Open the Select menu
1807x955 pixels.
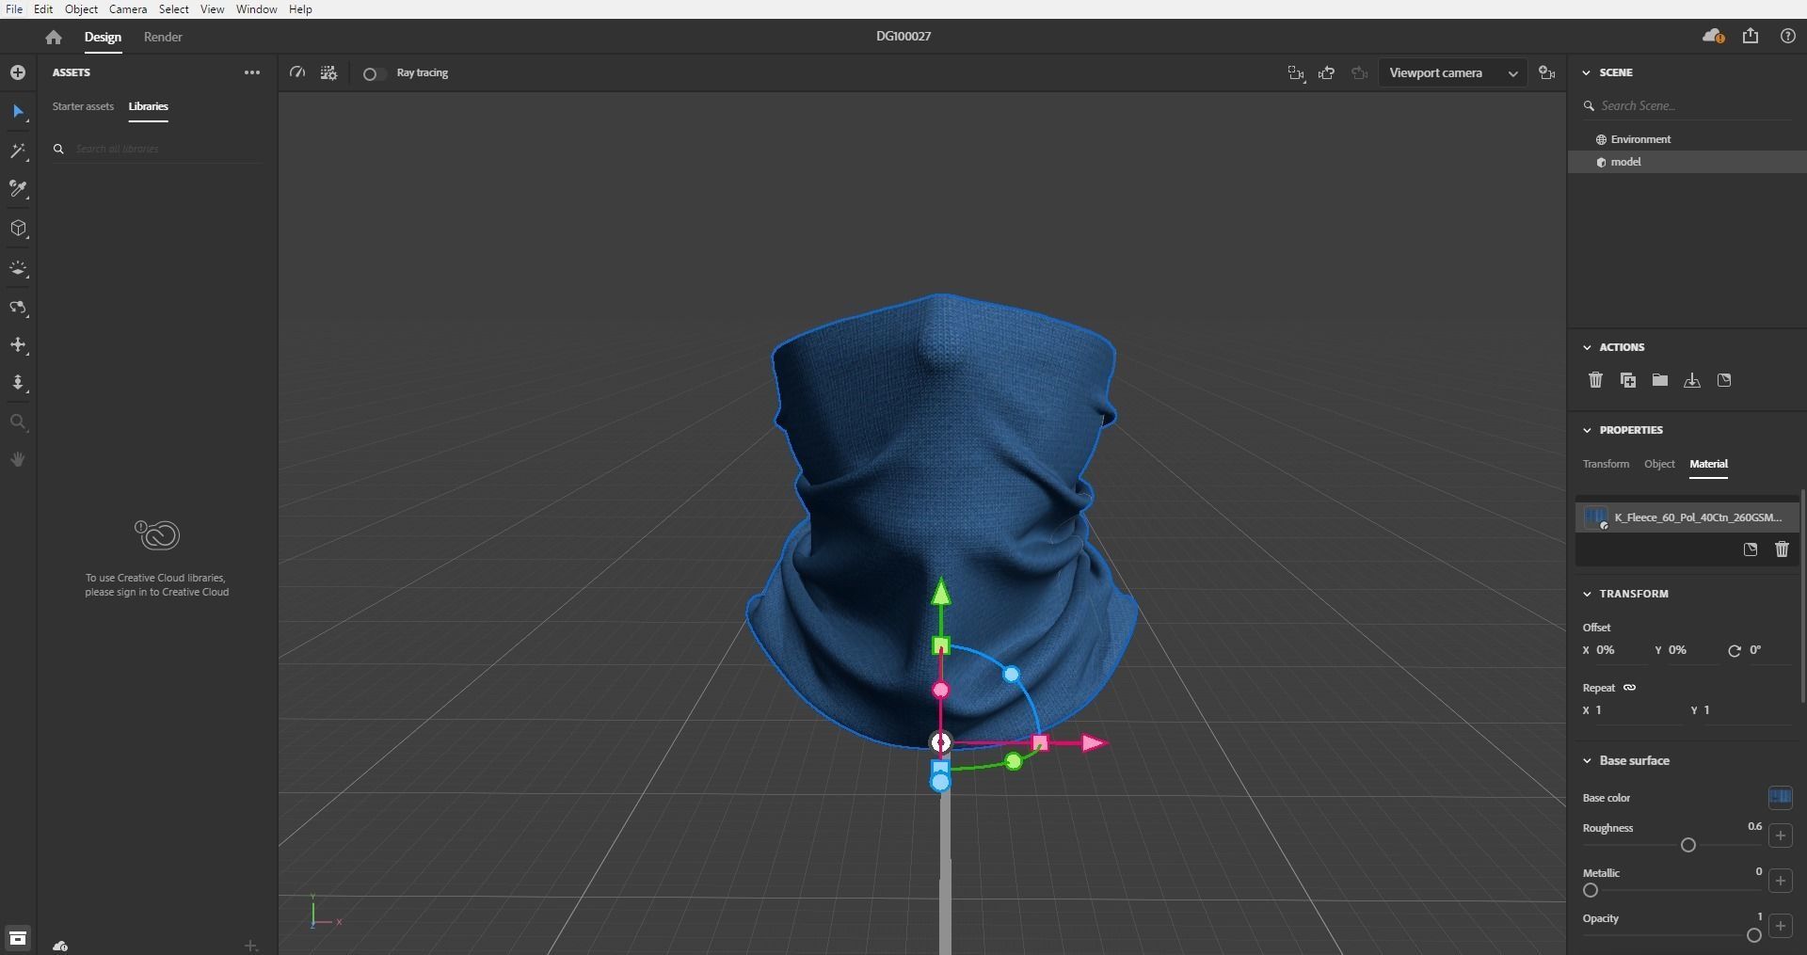point(173,9)
